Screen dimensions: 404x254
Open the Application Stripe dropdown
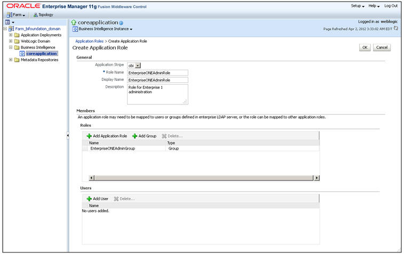(134, 65)
